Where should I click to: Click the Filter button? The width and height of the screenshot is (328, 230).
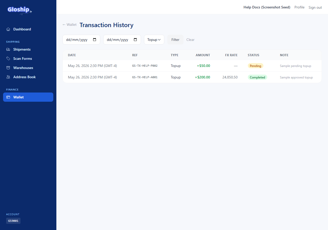coord(176,40)
